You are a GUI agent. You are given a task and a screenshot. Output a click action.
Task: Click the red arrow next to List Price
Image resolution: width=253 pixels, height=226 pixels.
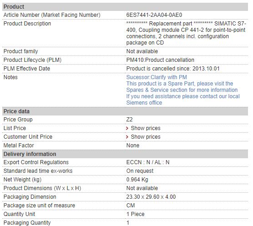pos(127,128)
